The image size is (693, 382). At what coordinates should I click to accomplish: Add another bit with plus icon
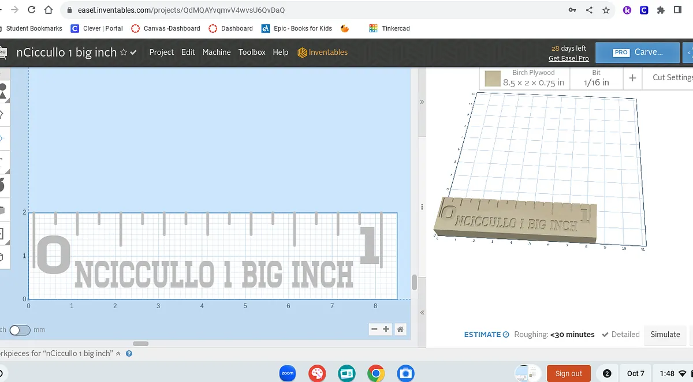pyautogui.click(x=632, y=78)
